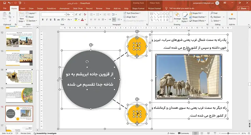The height and width of the screenshot is (135, 251).
Task: Click the Share button
Action: click(243, 8)
